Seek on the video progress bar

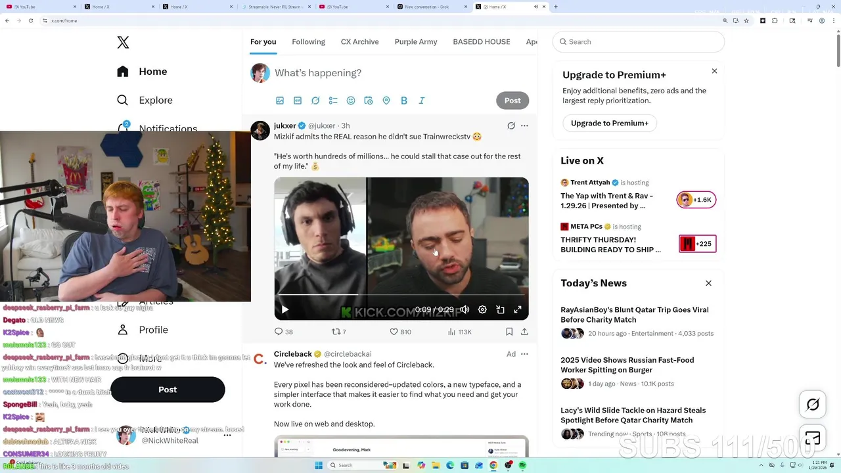[401, 294]
